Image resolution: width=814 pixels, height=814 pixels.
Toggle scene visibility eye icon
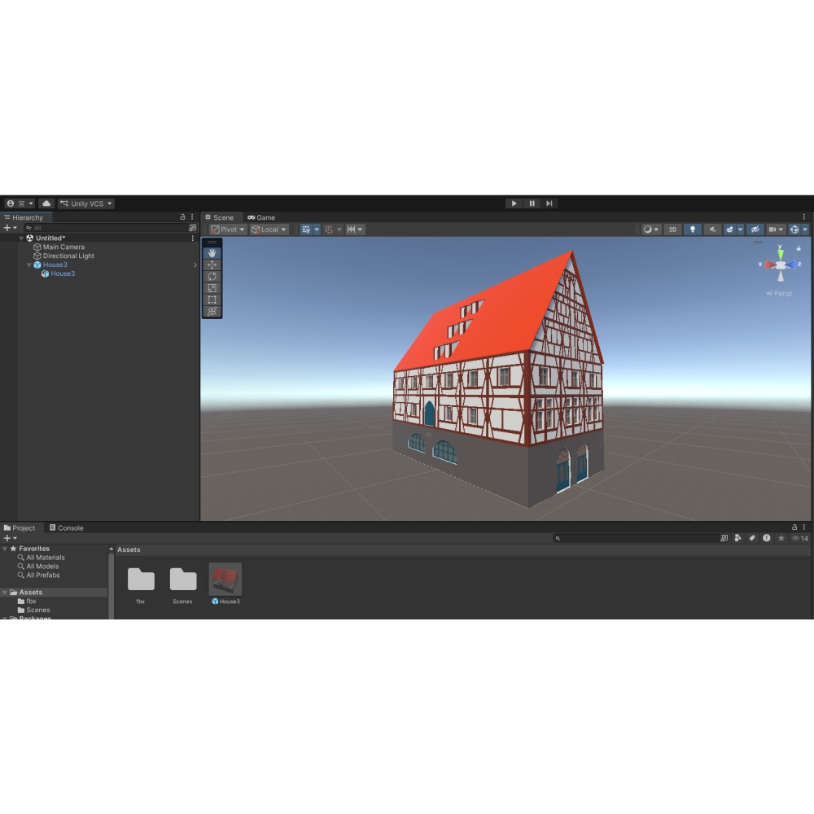coord(755,230)
